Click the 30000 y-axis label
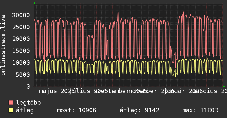This screenshot has width=227, height=118. (21, 15)
